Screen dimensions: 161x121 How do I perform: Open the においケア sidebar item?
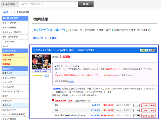point(15,82)
